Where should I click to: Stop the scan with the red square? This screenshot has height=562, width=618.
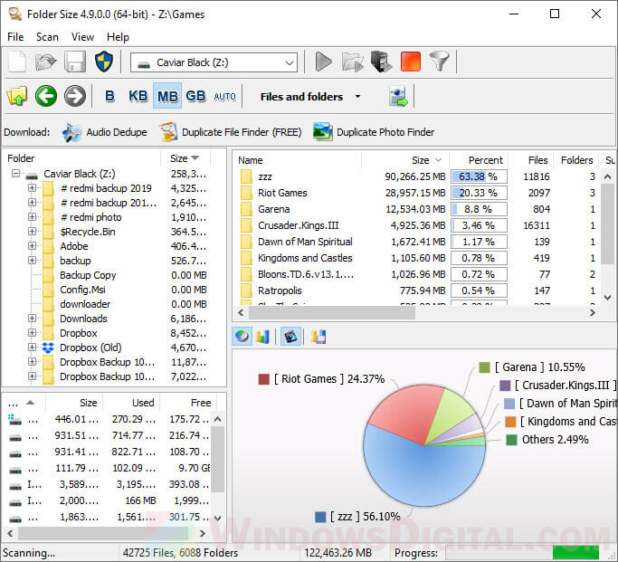coord(410,62)
